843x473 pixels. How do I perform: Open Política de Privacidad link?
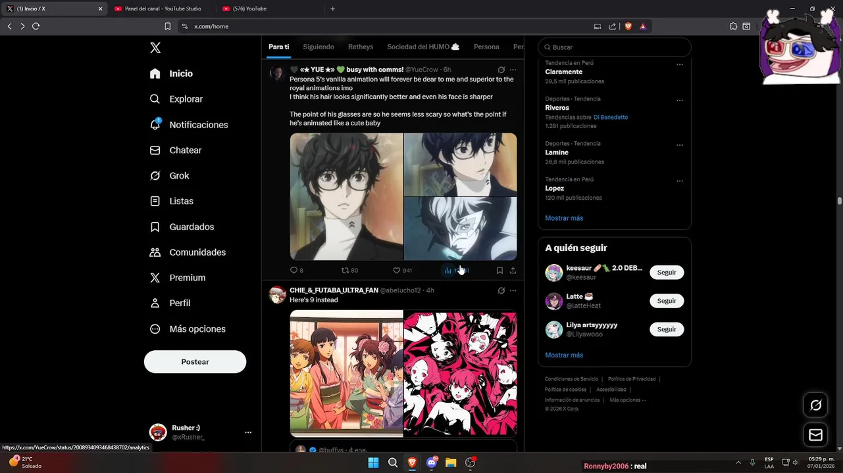632,379
